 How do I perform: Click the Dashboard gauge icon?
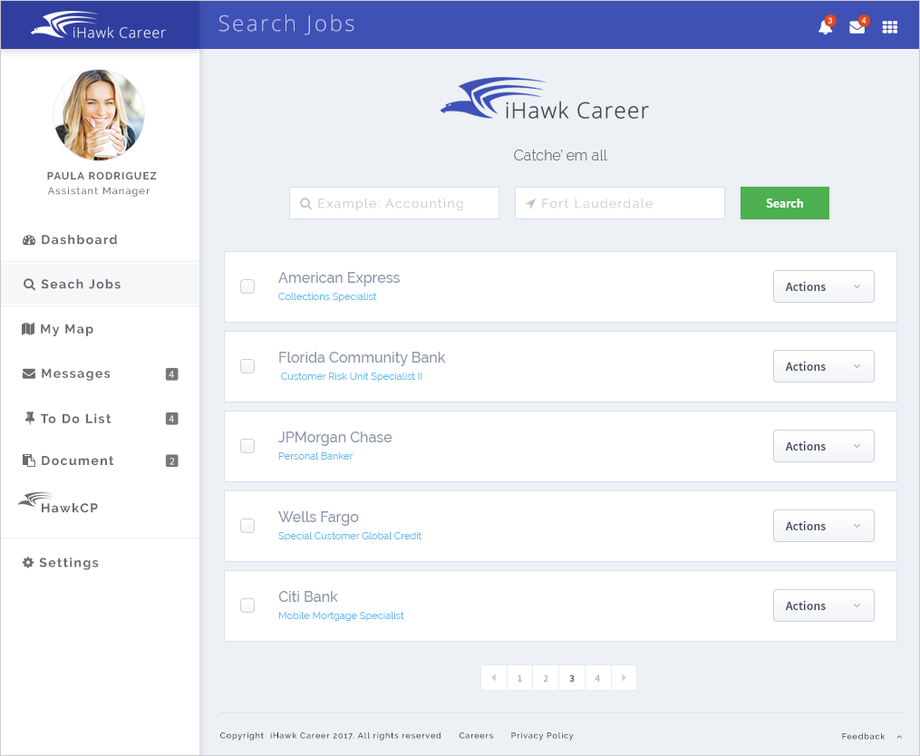(x=29, y=240)
